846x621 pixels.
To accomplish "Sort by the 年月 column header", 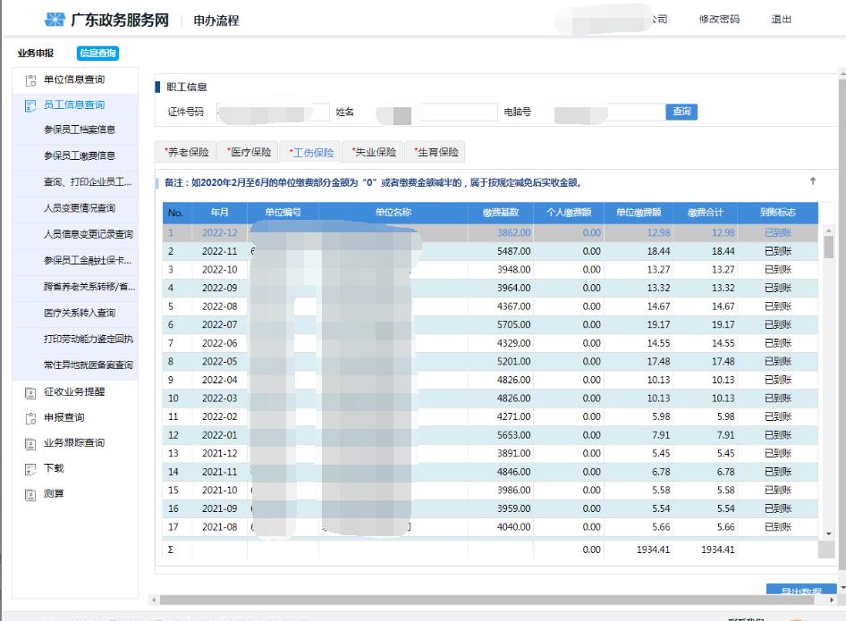I will (220, 213).
